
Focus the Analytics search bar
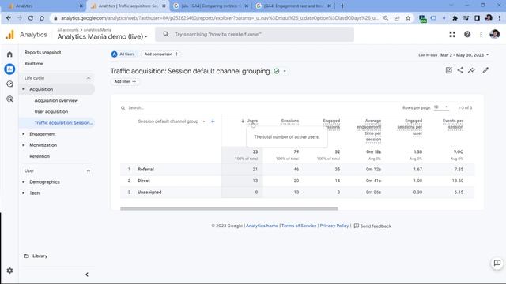pos(255,34)
